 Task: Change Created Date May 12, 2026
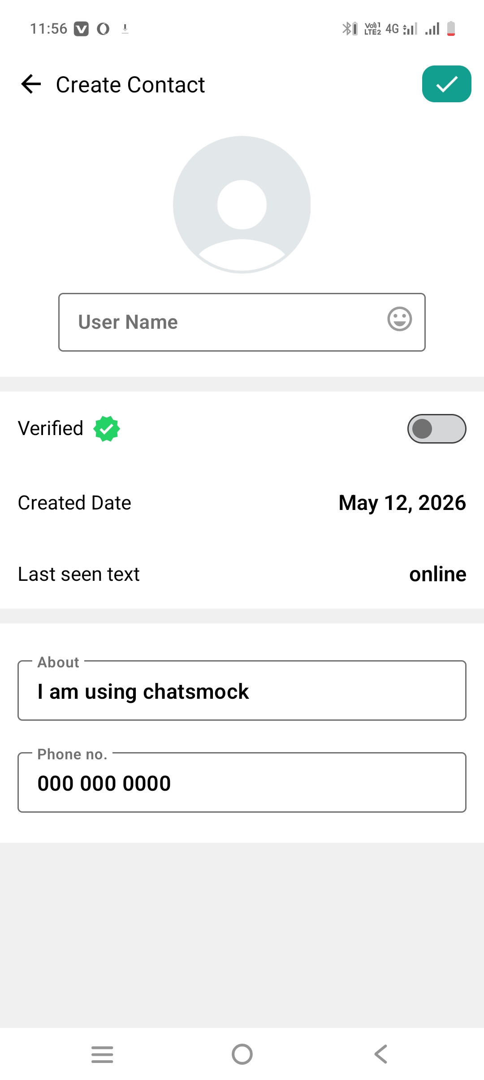[402, 503]
